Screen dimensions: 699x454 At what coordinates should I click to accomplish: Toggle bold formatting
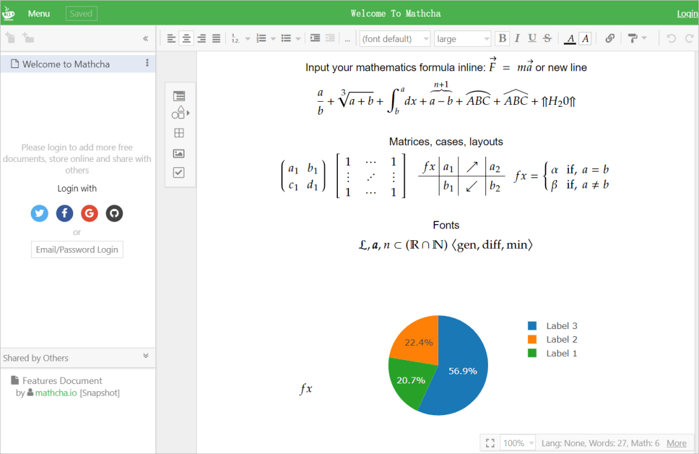pyautogui.click(x=502, y=39)
